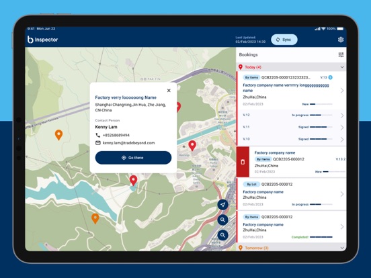Click the Shanghai Changning address text

130,107
